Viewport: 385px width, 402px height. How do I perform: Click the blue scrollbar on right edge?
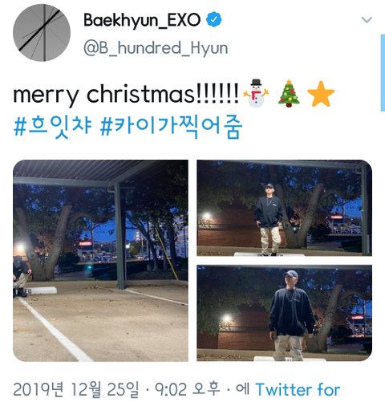click(383, 73)
